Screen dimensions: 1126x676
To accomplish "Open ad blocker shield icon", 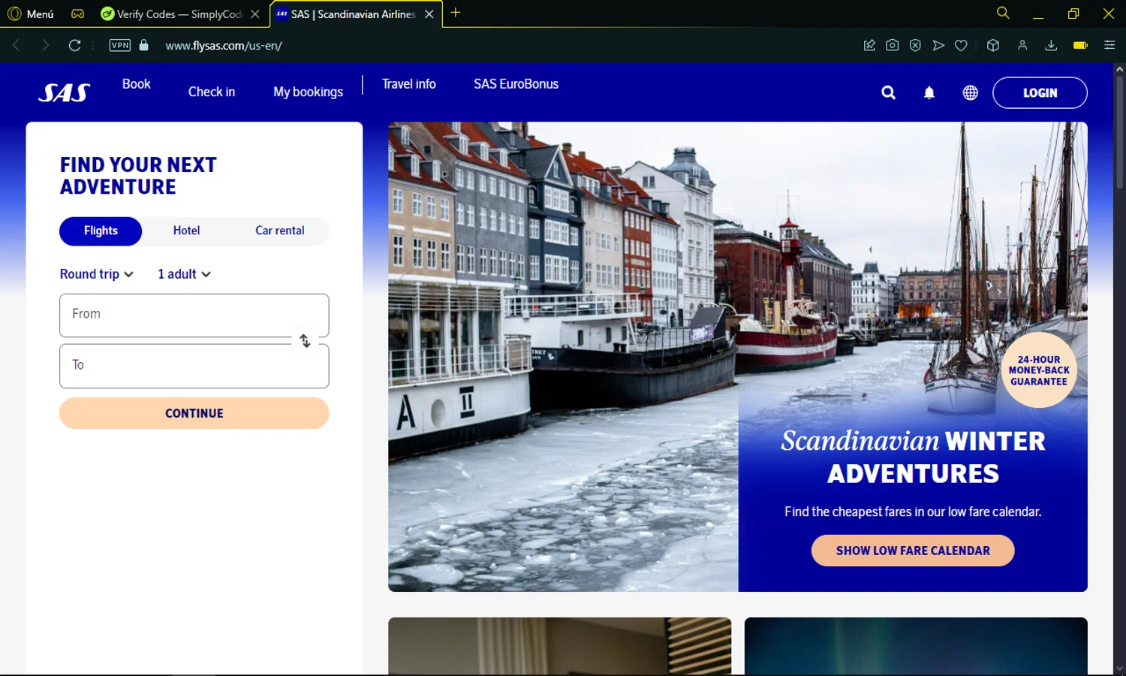I will click(x=915, y=45).
